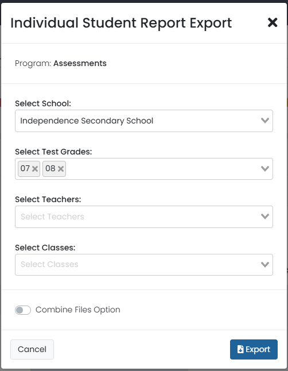
Task: Export the student reports
Action: tap(254, 349)
